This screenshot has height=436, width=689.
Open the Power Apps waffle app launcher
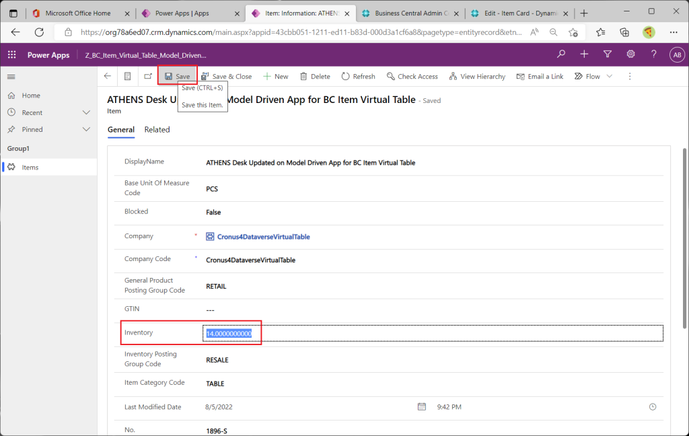pos(12,54)
